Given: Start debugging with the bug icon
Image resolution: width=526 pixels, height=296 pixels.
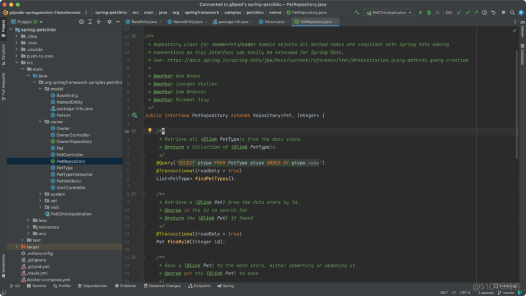Looking at the screenshot, I should coord(429,12).
